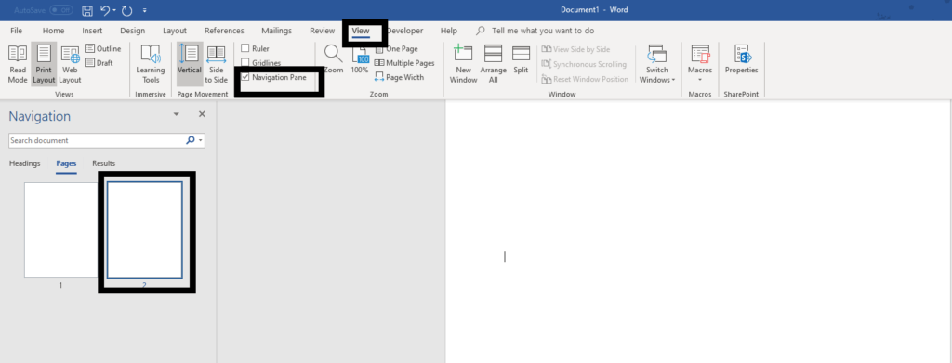Customize Quick Access Toolbar dropdown

(144, 10)
